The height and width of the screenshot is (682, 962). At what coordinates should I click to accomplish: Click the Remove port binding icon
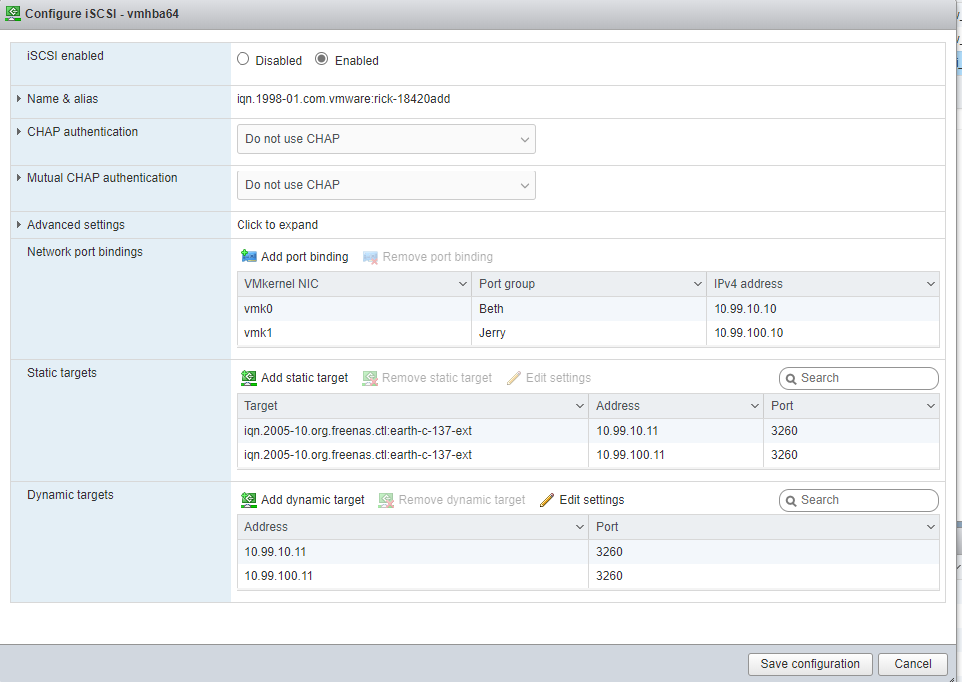click(x=370, y=257)
